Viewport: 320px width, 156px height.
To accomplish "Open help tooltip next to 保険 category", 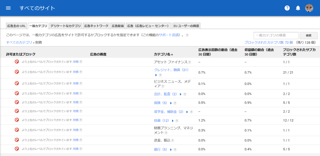I will [175, 103].
